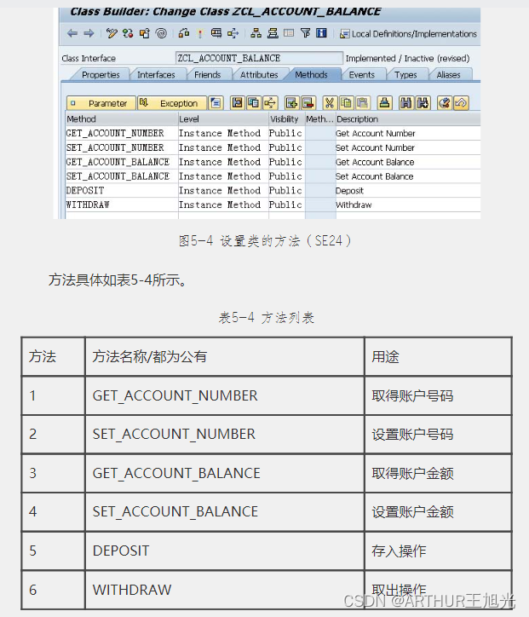This screenshot has width=529, height=617.
Task: Click the Class Interface field ZCL_ACCOUNT_BALANCE
Action: 259,58
